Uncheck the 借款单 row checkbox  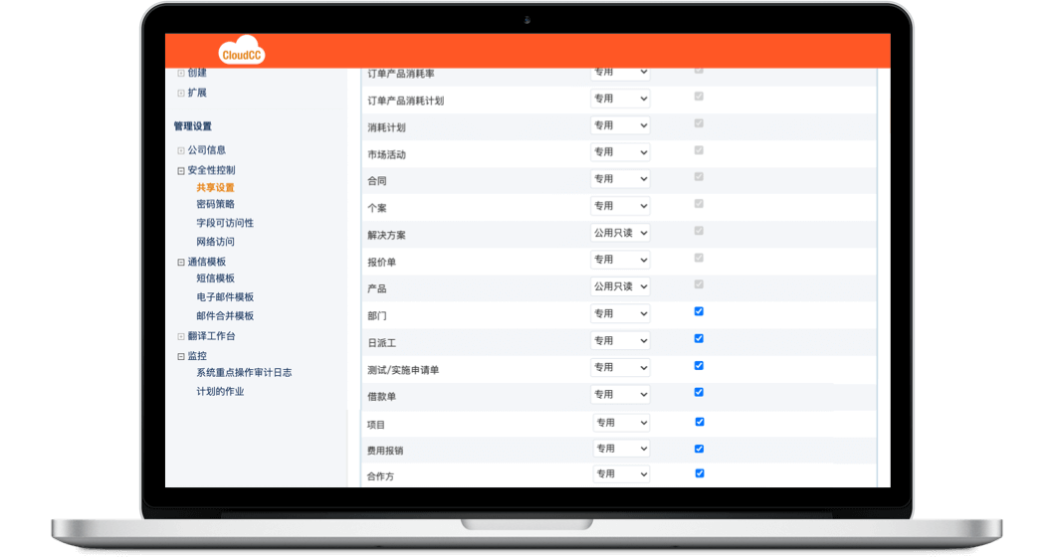pos(699,392)
